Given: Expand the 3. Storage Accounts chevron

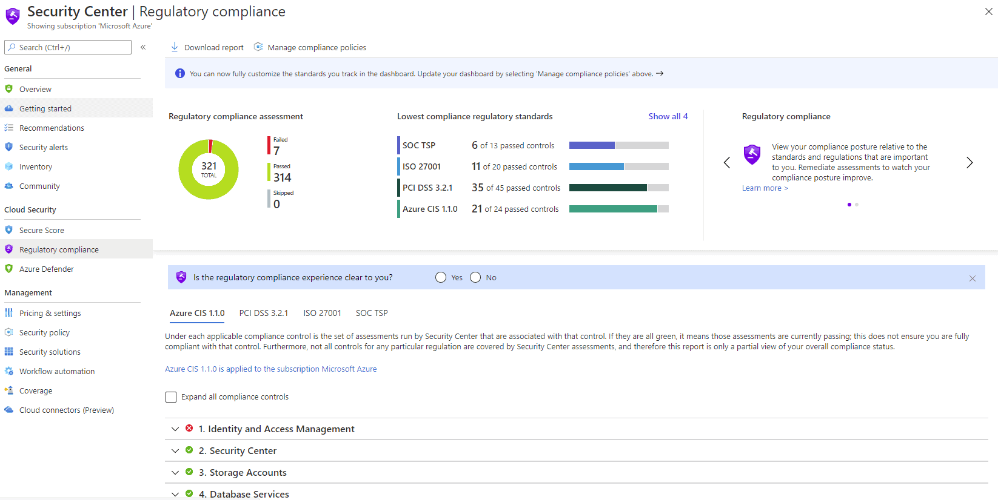Looking at the screenshot, I should (175, 472).
